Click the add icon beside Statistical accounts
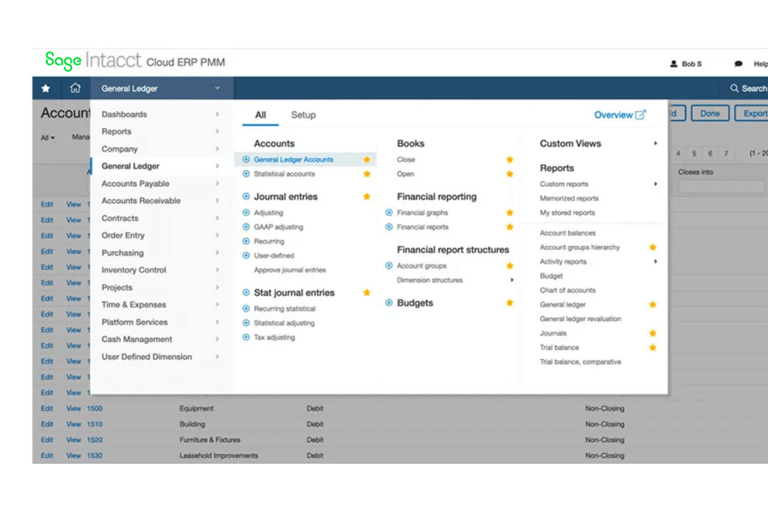 click(246, 174)
